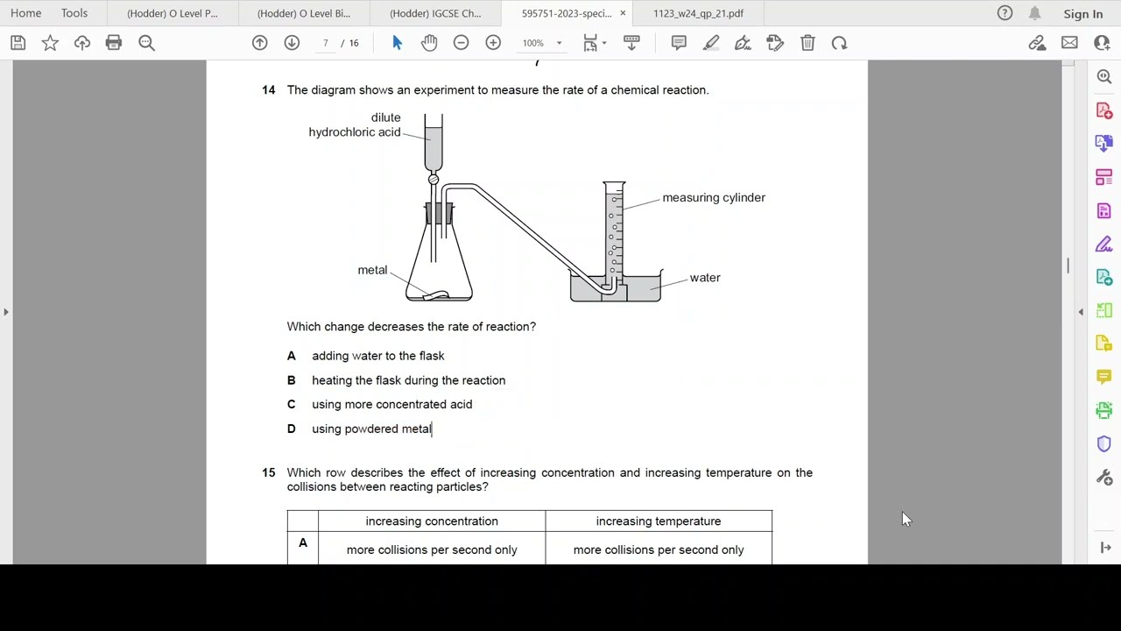Screen dimensions: 1121x631
Task: Zoom out with minus button
Action: click(461, 43)
